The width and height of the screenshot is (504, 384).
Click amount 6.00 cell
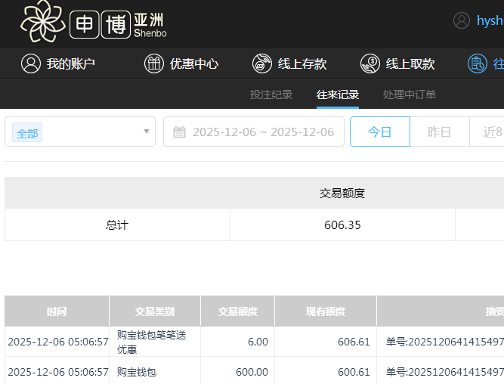pos(237,342)
